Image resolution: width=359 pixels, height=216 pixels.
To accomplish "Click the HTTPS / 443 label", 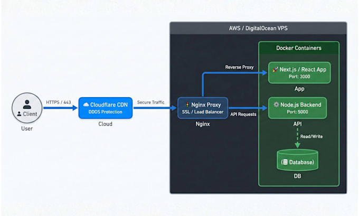I will pos(59,102).
